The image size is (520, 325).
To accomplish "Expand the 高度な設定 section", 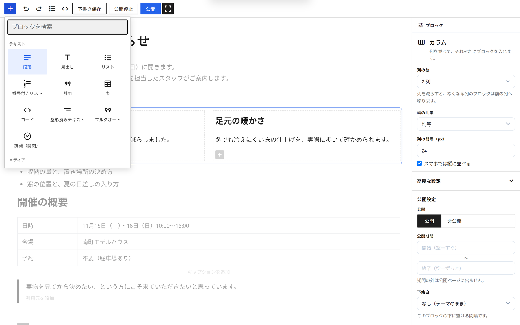I will click(466, 181).
